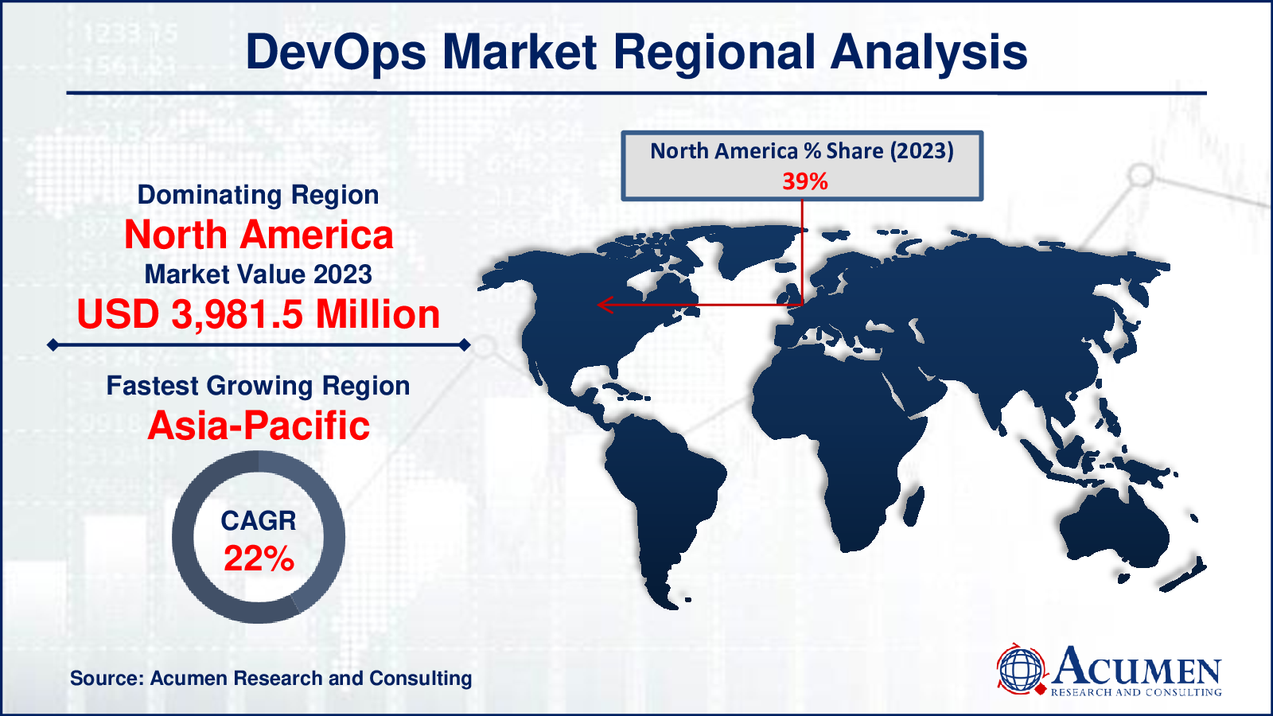Click the 22% CAGR value
Viewport: 1273px width, 716px height.
[259, 558]
